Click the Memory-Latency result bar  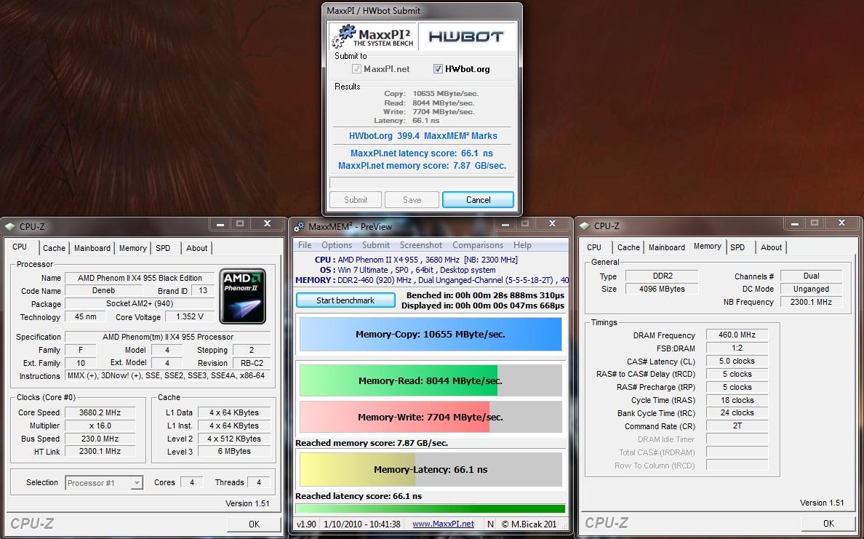click(x=431, y=470)
